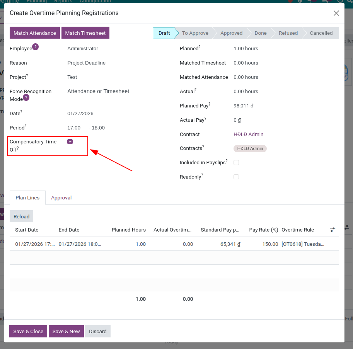Click the Employee field help badge
The width and height of the screenshot is (353, 349).
[x=35, y=46]
